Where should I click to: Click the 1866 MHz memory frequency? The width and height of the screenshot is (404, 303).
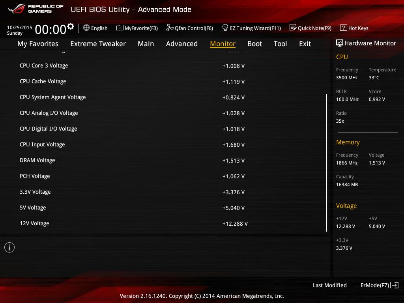346,163
